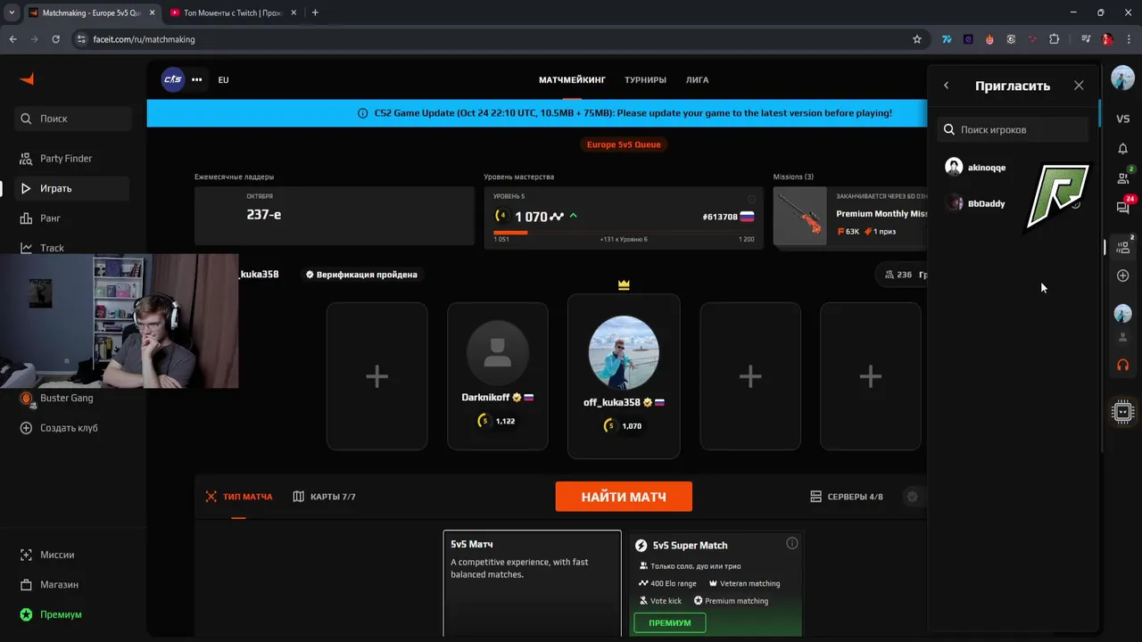Click off_kuka358 avatar in party

[624, 352]
